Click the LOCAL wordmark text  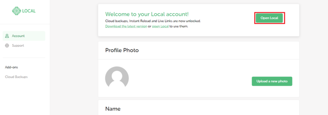click(x=29, y=11)
